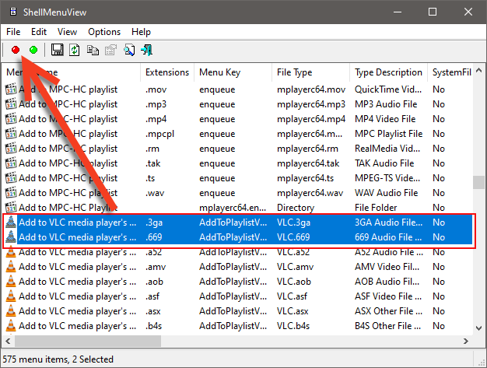This screenshot has height=368, width=487.
Task: Click the VLC cone icon in the .aob row
Action: tap(11, 282)
